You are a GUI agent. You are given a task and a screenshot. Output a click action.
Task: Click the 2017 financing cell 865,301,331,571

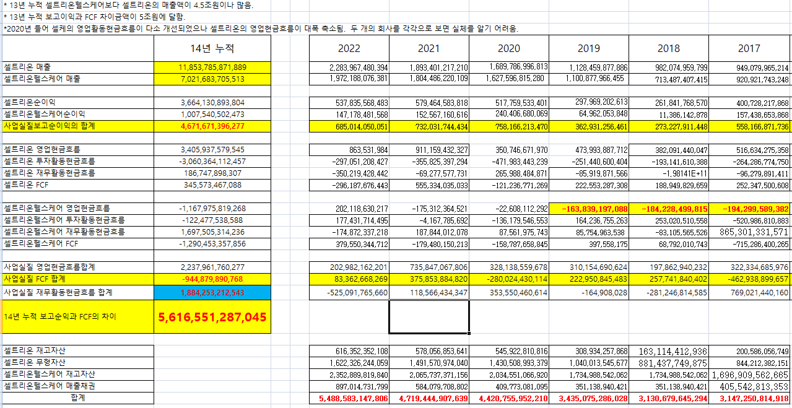pos(750,232)
